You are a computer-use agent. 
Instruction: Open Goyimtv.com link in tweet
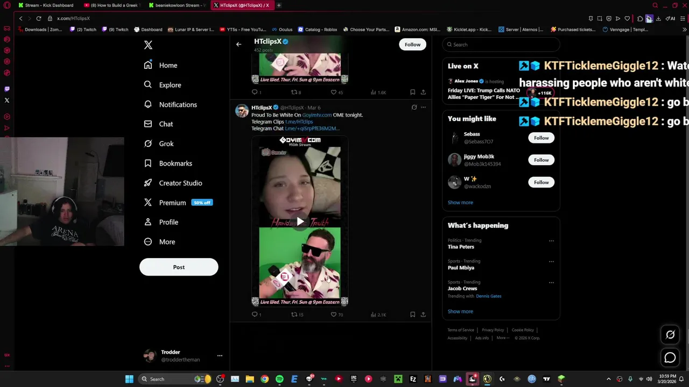[x=317, y=115]
